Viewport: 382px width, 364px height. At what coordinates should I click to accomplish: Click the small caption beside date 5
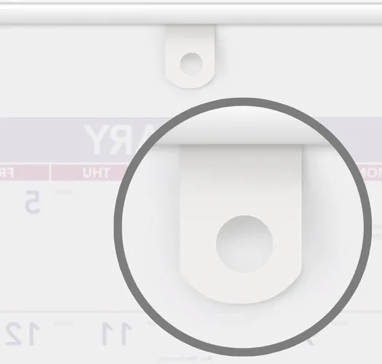click(63, 191)
